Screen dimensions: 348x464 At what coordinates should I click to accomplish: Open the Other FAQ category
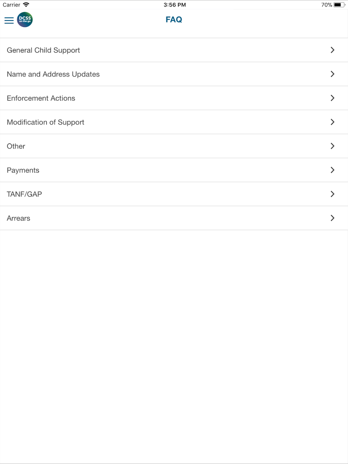point(16,146)
